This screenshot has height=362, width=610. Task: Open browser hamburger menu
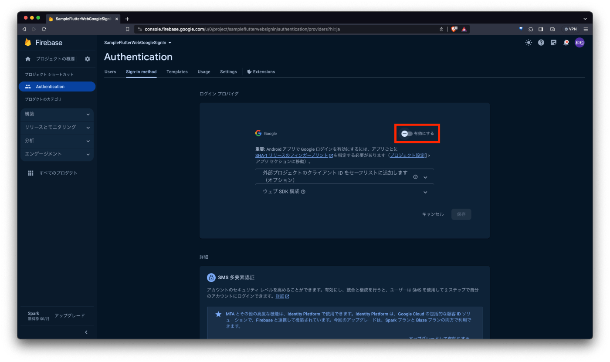pyautogui.click(x=586, y=29)
